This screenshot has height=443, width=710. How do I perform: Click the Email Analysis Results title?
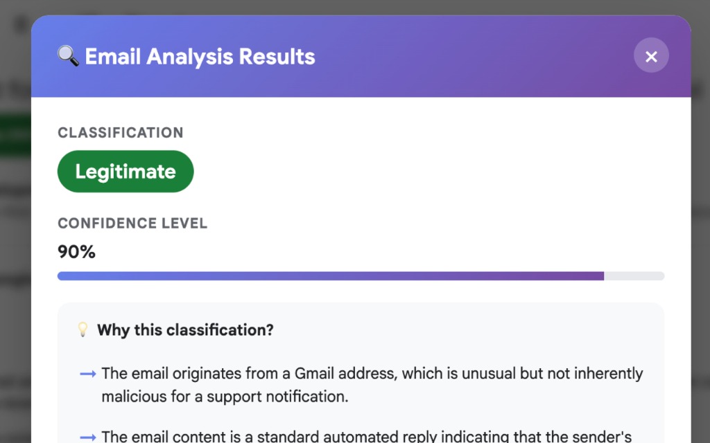coord(200,56)
